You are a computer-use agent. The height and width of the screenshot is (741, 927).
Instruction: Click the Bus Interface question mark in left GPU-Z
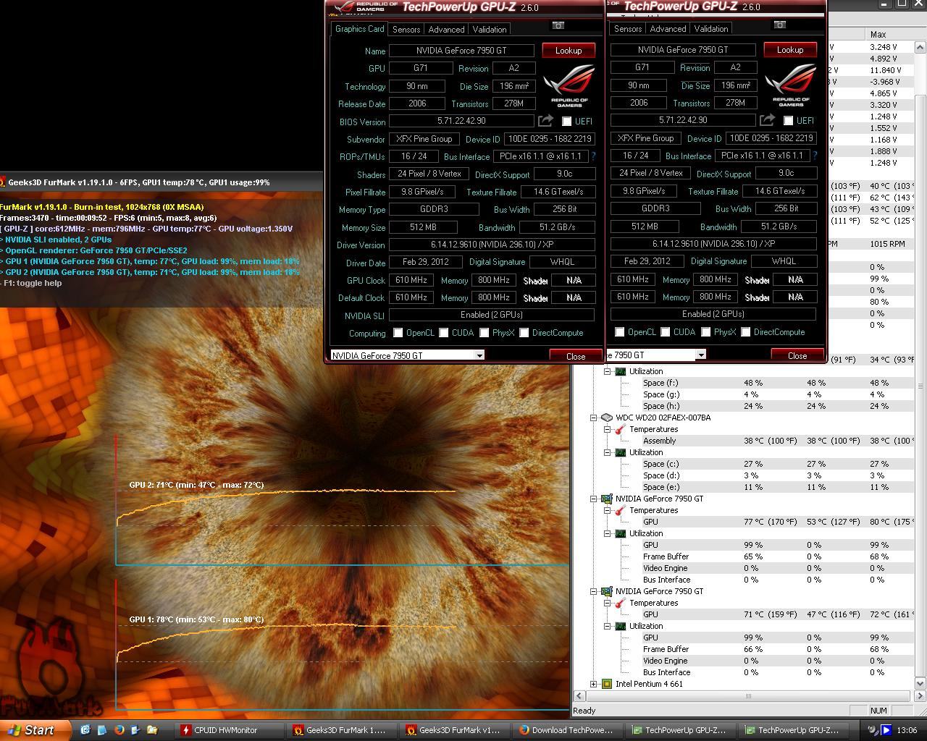point(594,156)
